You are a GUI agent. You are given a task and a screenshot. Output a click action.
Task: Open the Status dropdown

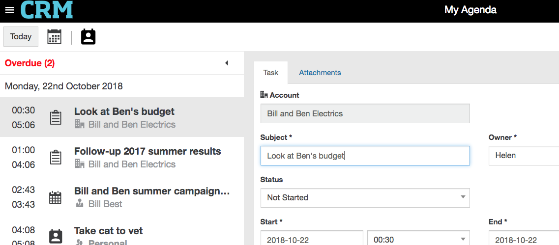365,197
